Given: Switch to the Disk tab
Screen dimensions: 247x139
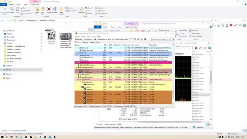Looking at the screenshot, I should [x=98, y=42].
